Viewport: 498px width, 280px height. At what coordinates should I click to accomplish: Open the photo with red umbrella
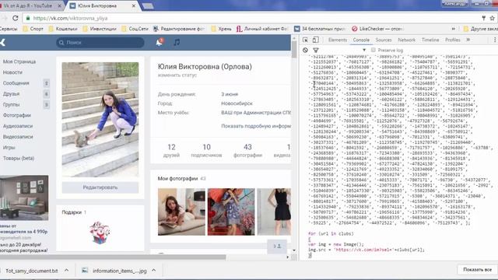coord(231,212)
